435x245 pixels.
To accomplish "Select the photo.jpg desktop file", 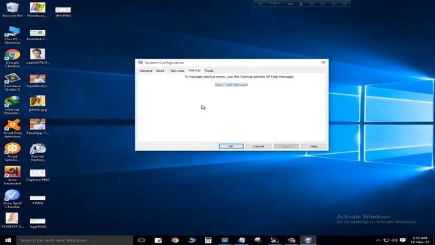I will coord(37,103).
